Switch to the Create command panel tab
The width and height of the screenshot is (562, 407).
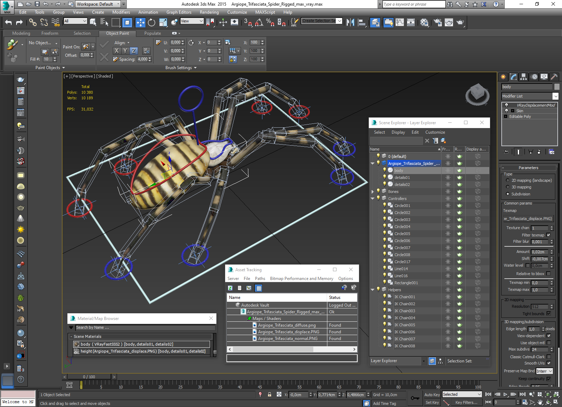[503, 76]
